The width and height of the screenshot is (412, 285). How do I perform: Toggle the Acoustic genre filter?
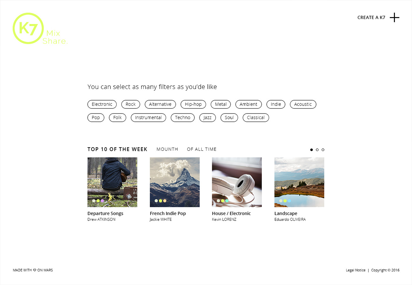coord(303,104)
